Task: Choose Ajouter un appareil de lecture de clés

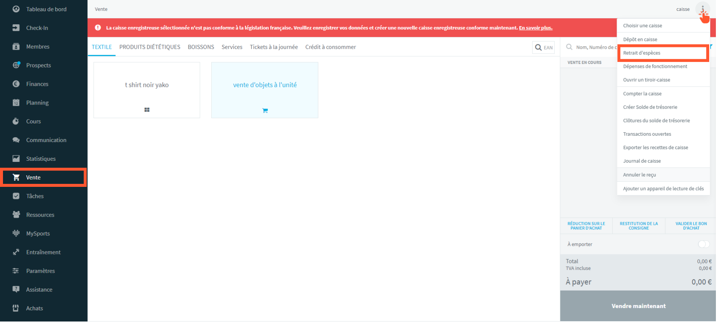Action: (x=663, y=188)
